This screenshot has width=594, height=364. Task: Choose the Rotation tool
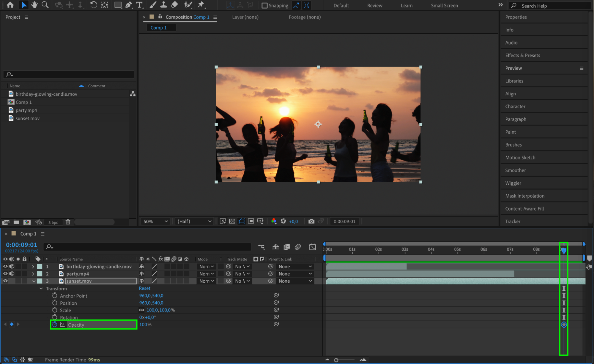coord(93,5)
